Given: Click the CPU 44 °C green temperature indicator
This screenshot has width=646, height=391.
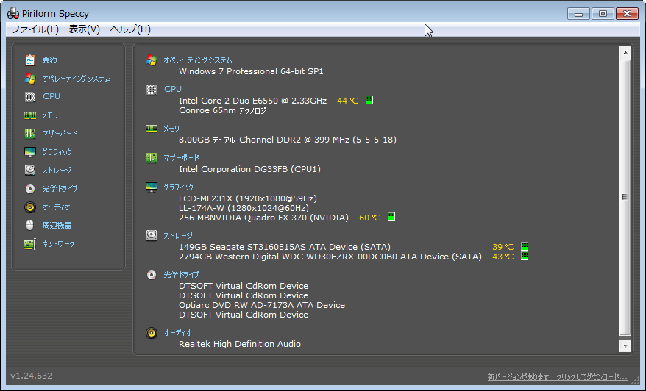Looking at the screenshot, I should [369, 100].
